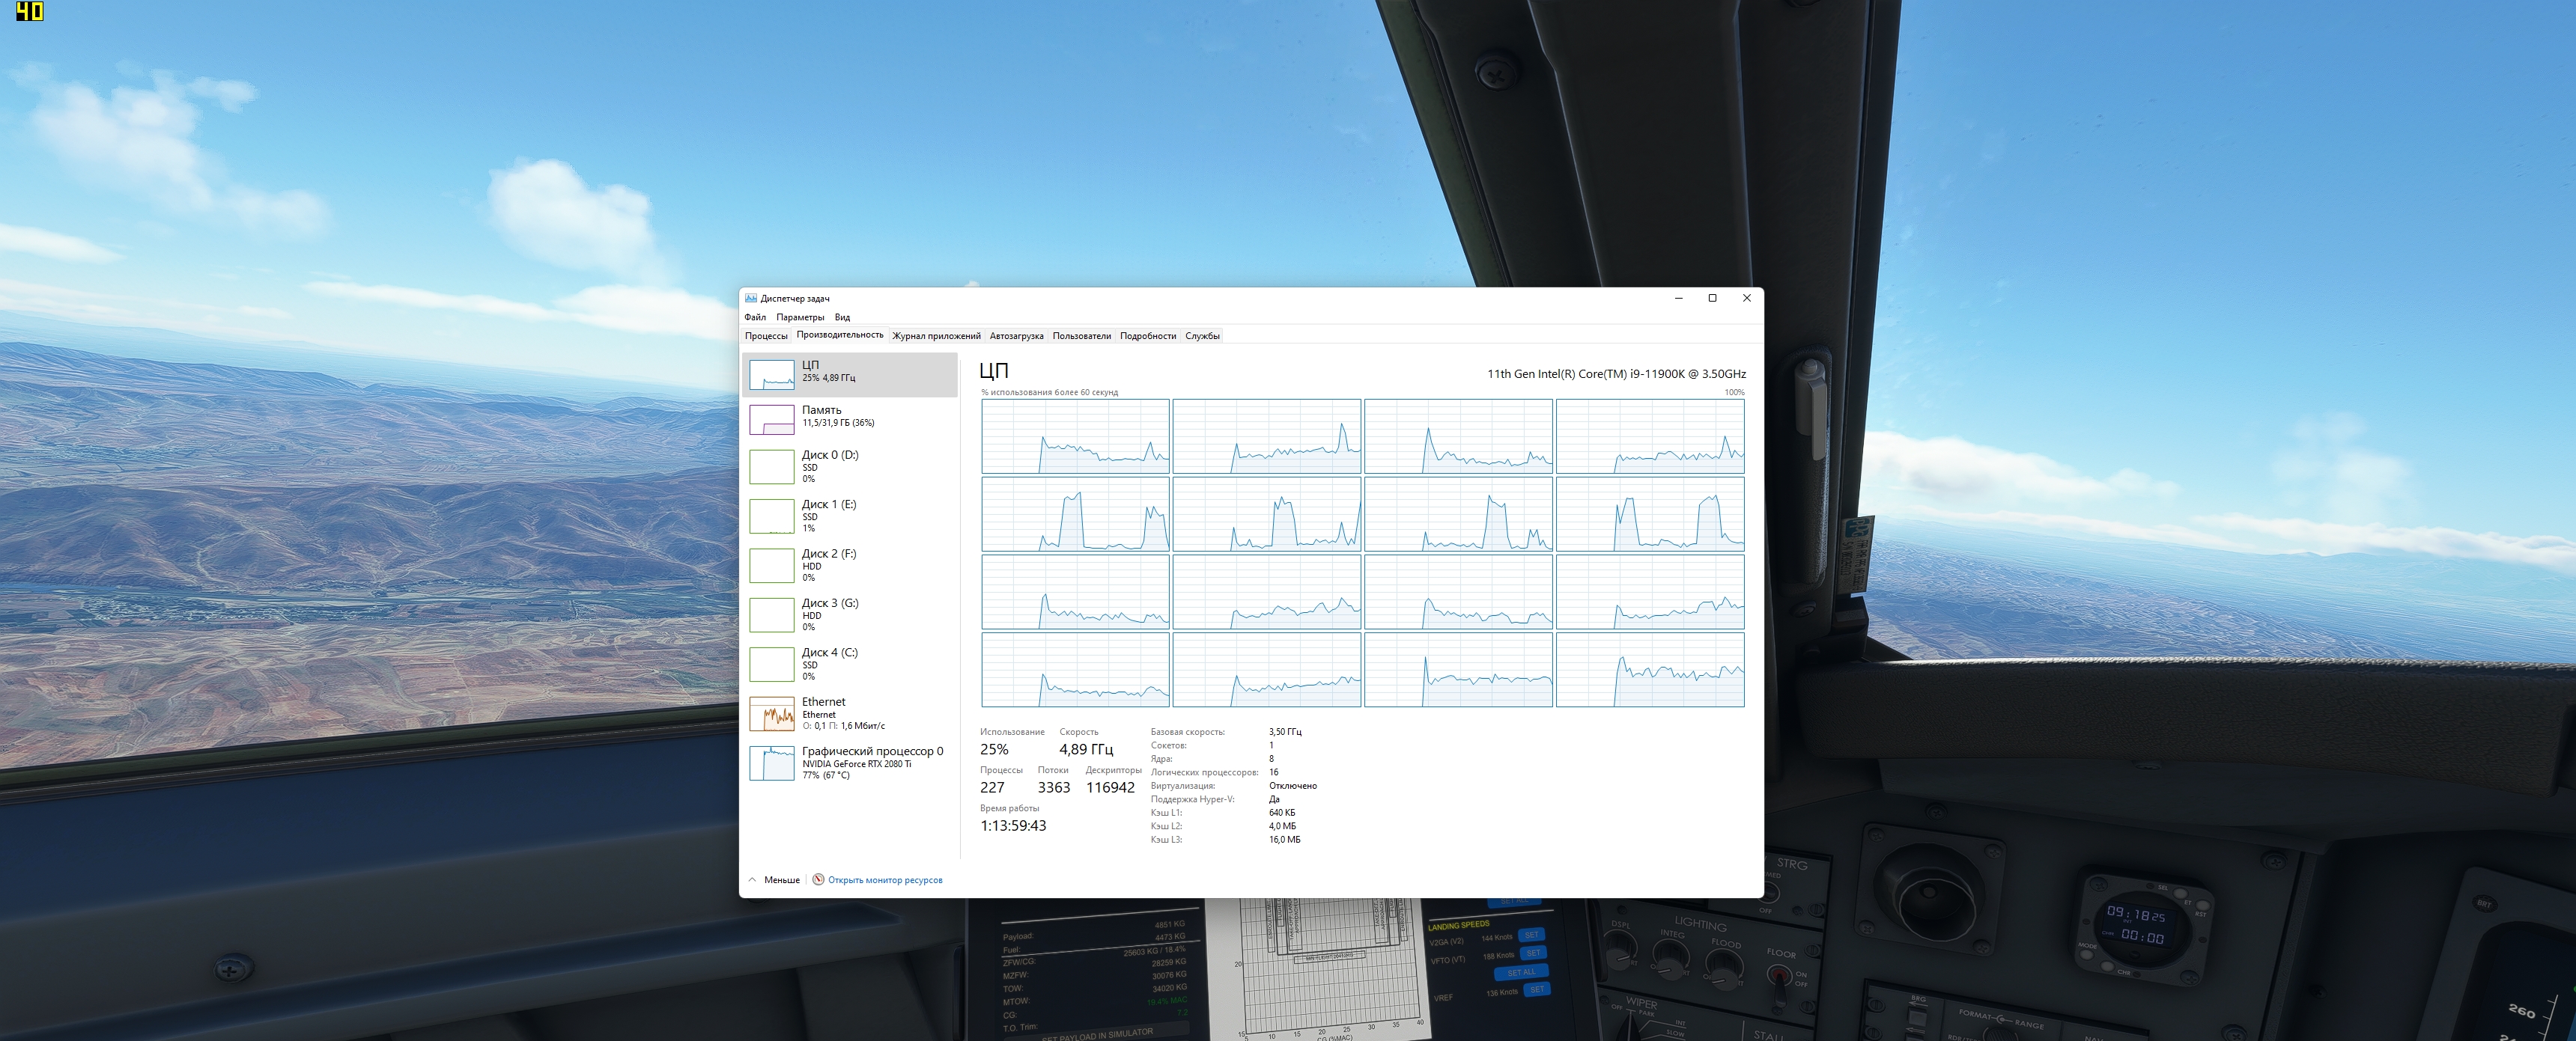2576x1041 pixels.
Task: Click the 11,5/31,9 ГБ (36%) memory text
Action: [838, 424]
